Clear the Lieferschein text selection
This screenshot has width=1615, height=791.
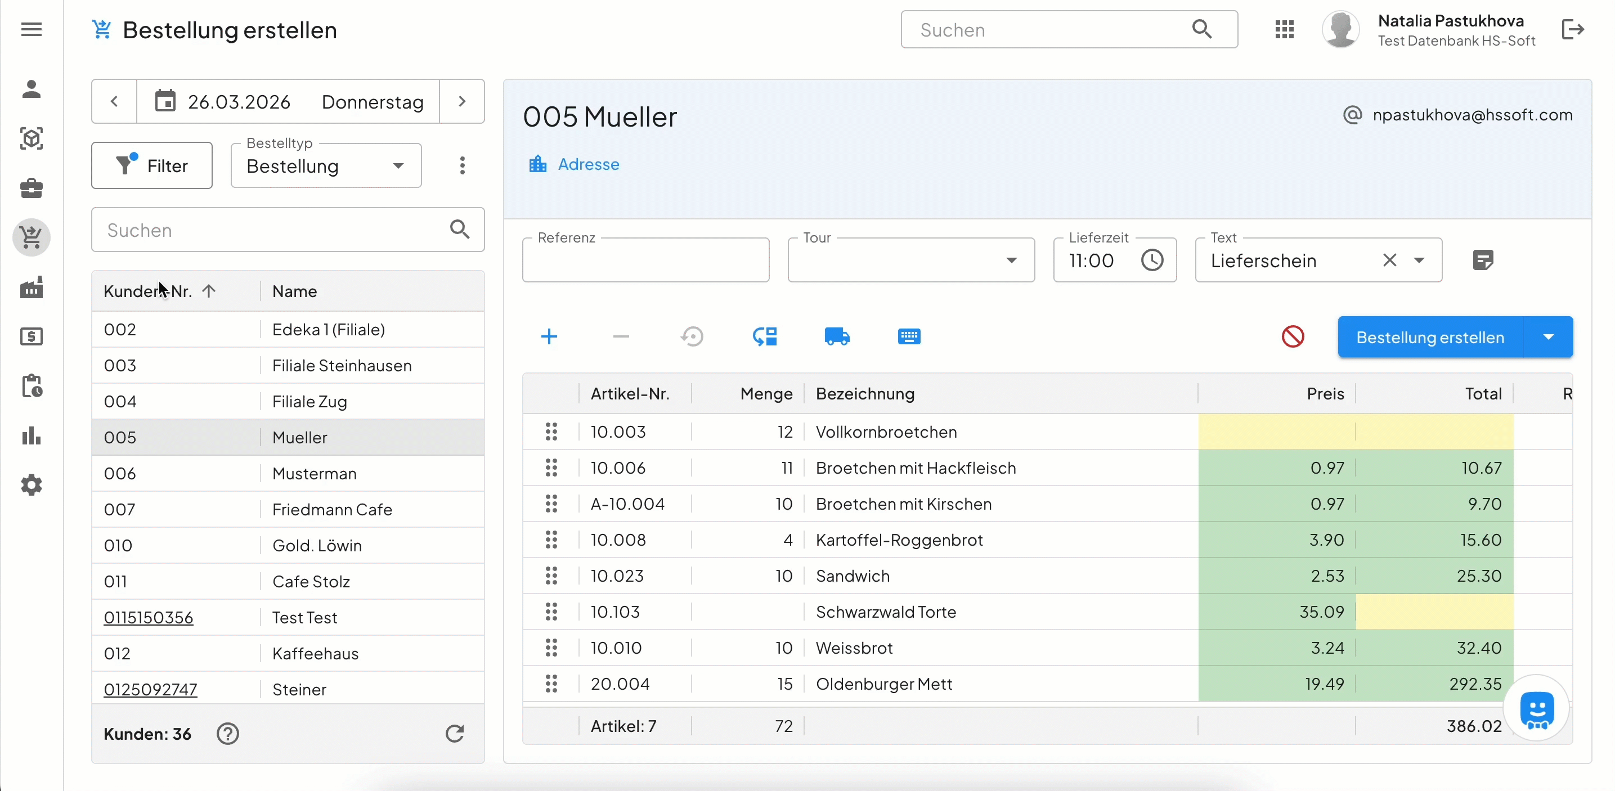coord(1389,260)
